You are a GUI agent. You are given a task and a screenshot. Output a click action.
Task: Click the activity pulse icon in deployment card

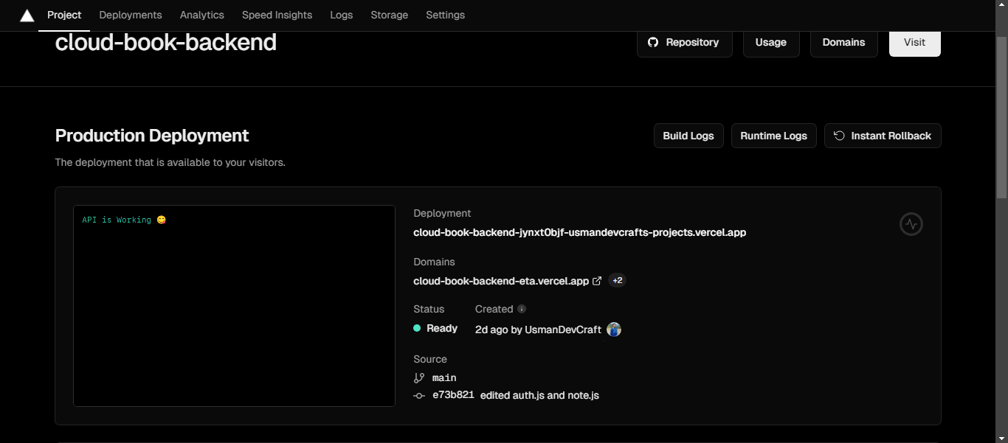click(911, 224)
